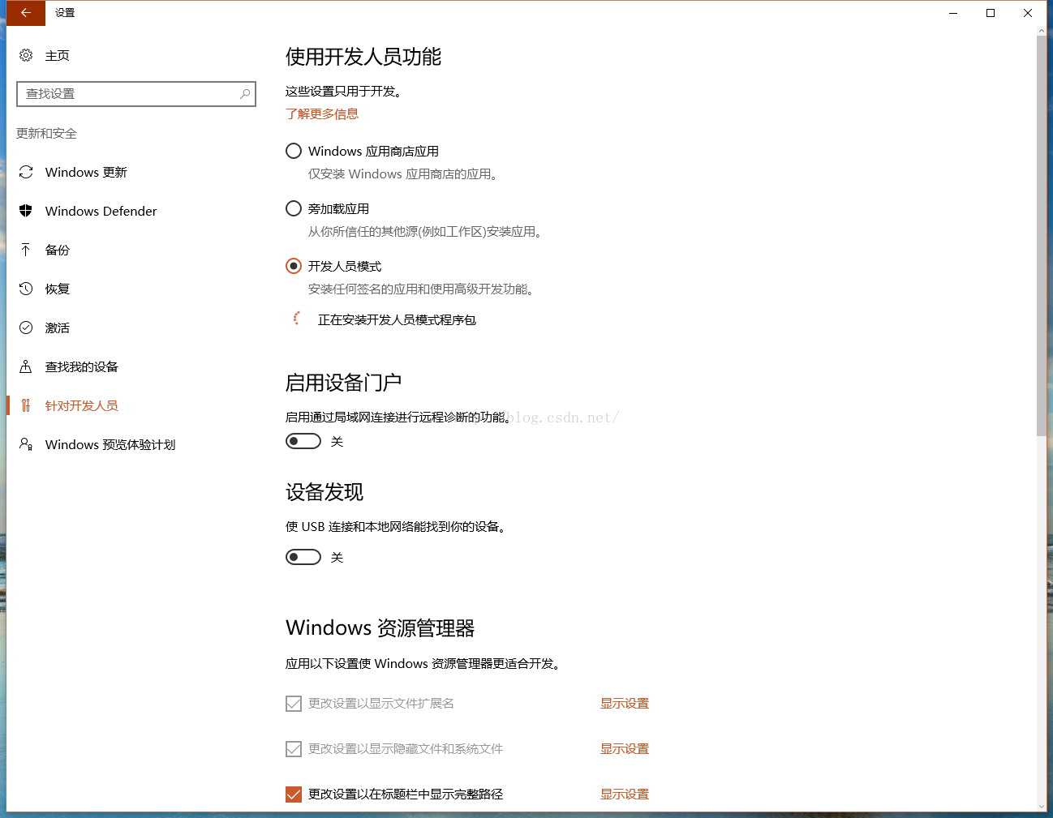
Task: Click the 正在安装开发人员模式程序包 status text
Action: click(x=397, y=320)
